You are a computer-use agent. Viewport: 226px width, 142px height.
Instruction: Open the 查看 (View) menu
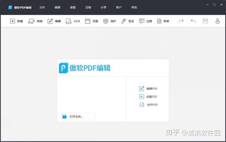tap(73, 8)
